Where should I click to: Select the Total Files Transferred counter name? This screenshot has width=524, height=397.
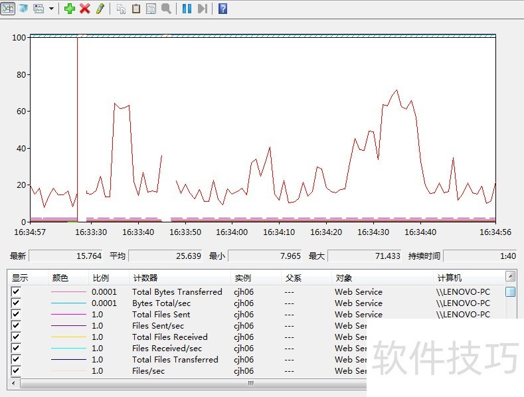pyautogui.click(x=175, y=360)
